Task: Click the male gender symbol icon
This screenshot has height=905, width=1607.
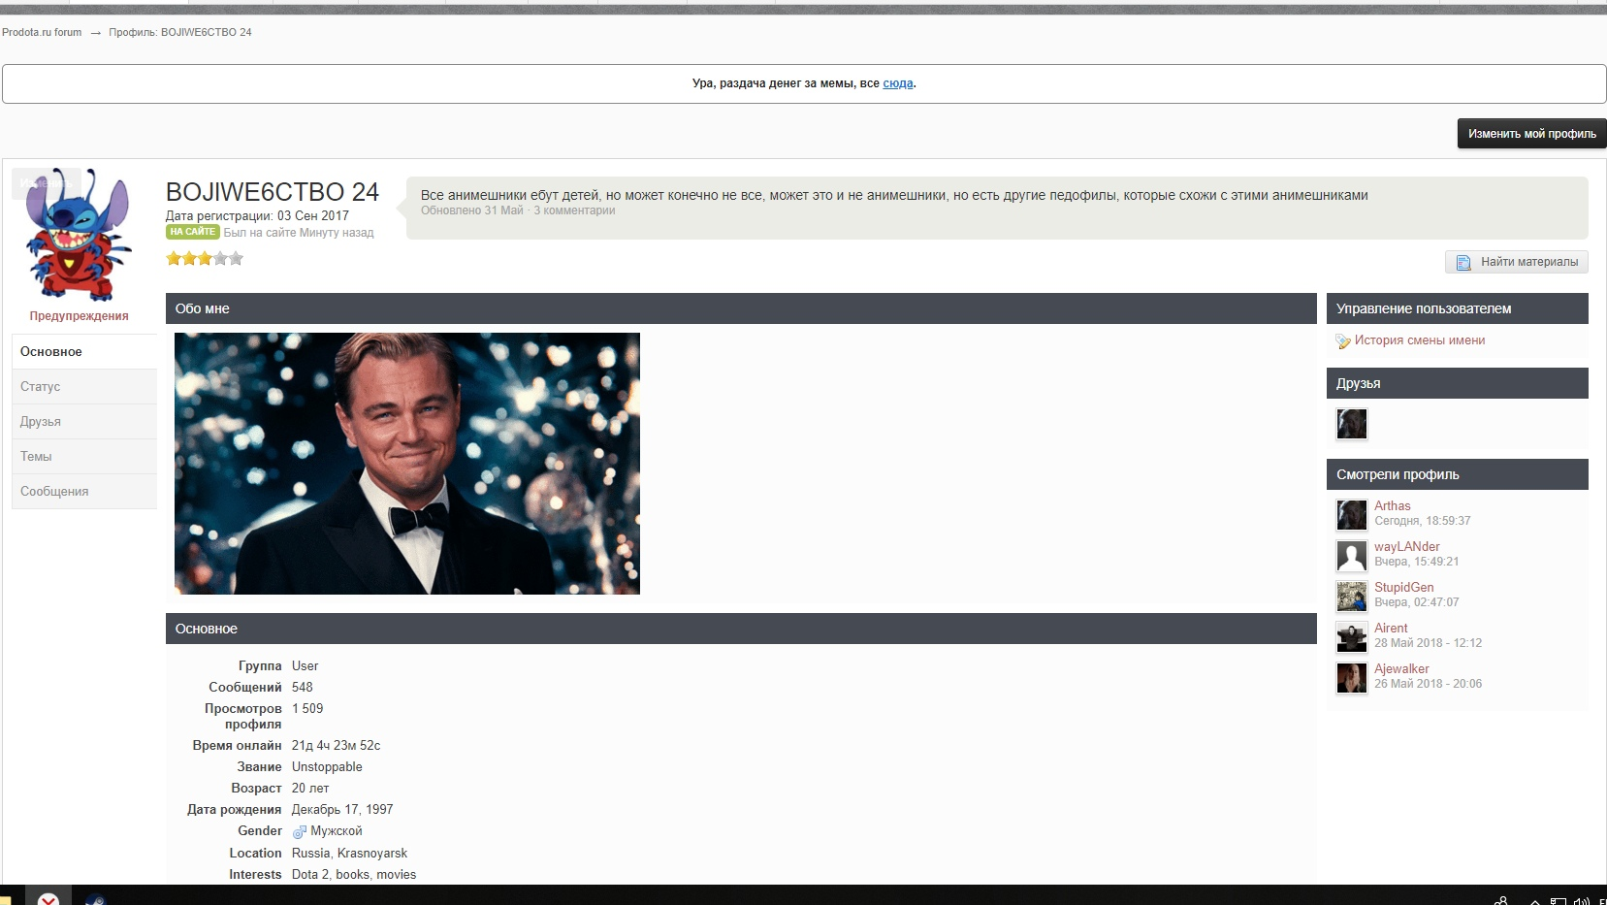Action: [299, 831]
